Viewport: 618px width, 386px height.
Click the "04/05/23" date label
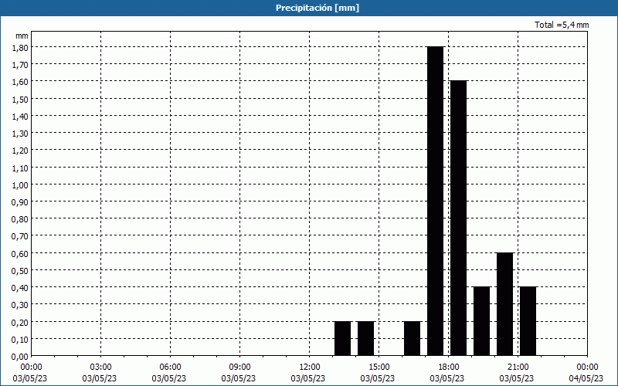coord(586,378)
